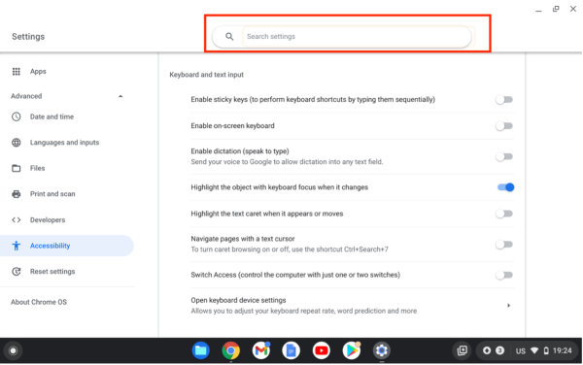Toggle highlight the text caret switch
Screen dimensions: 583x365
point(504,214)
